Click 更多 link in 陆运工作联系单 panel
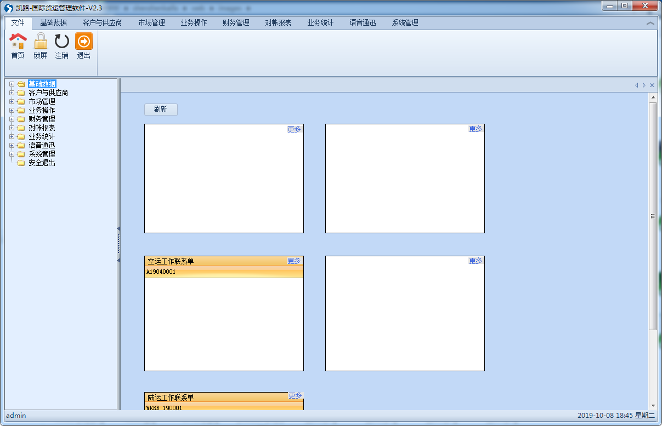This screenshot has width=662, height=426. pyautogui.click(x=295, y=396)
